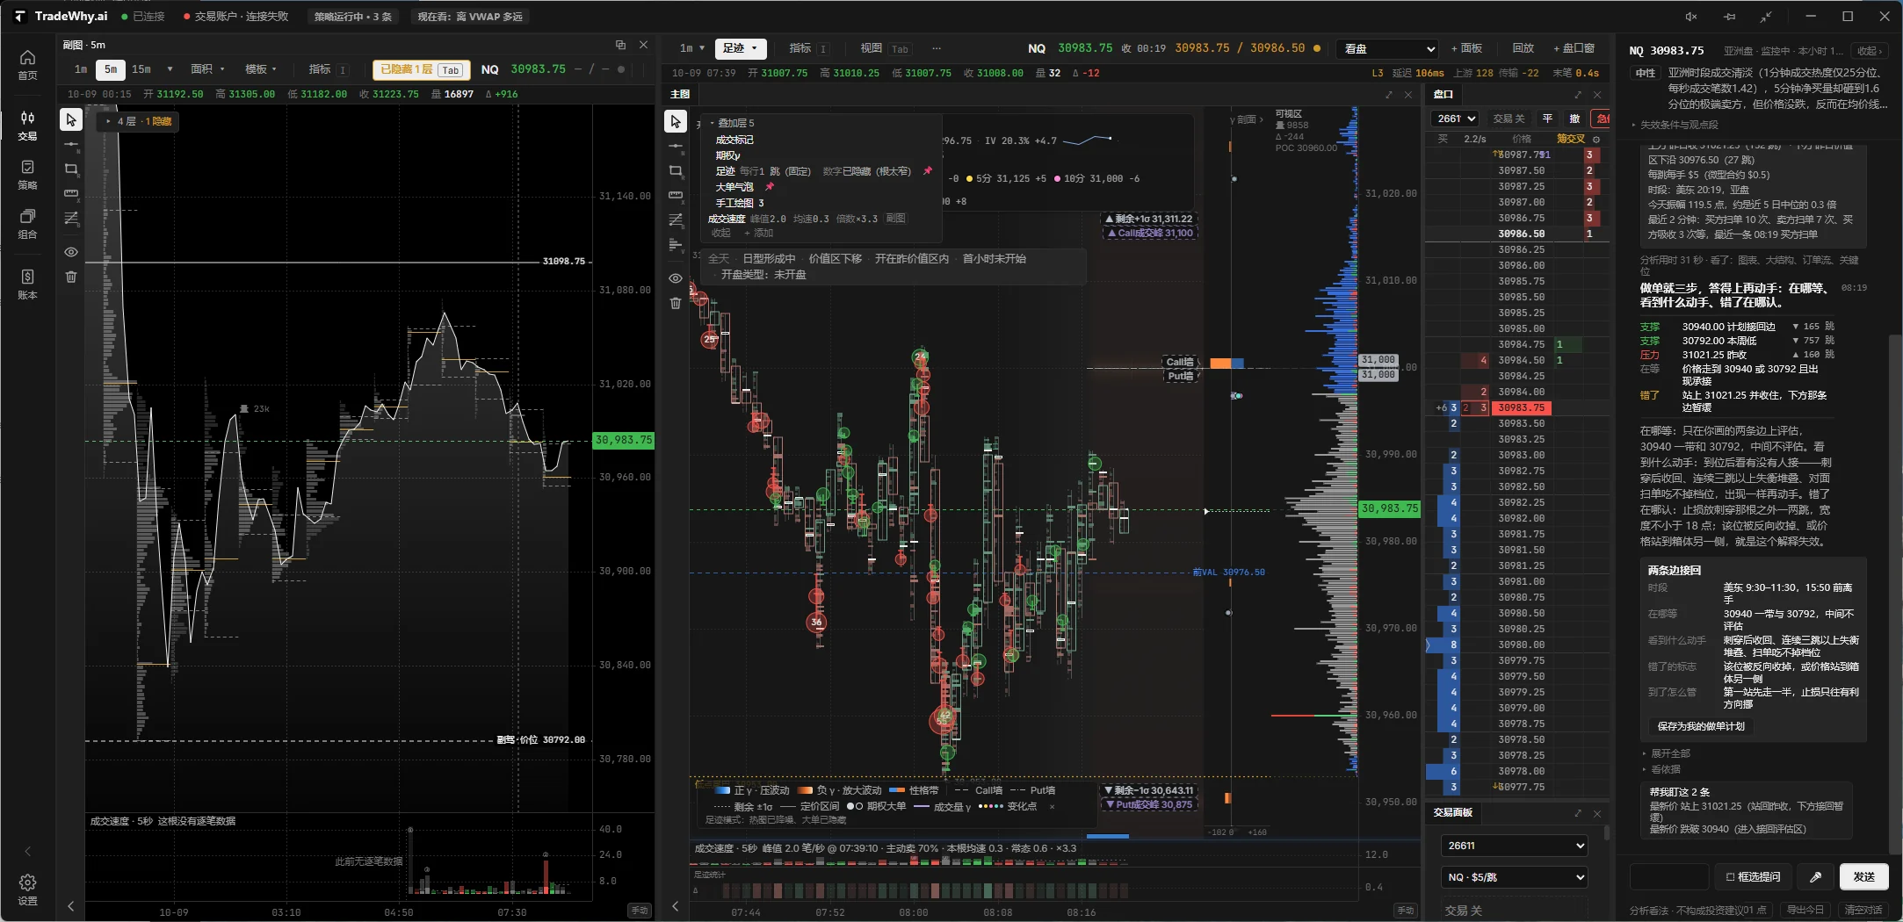Delete drawings with the trash icon in the 副图 toolbar

71,277
